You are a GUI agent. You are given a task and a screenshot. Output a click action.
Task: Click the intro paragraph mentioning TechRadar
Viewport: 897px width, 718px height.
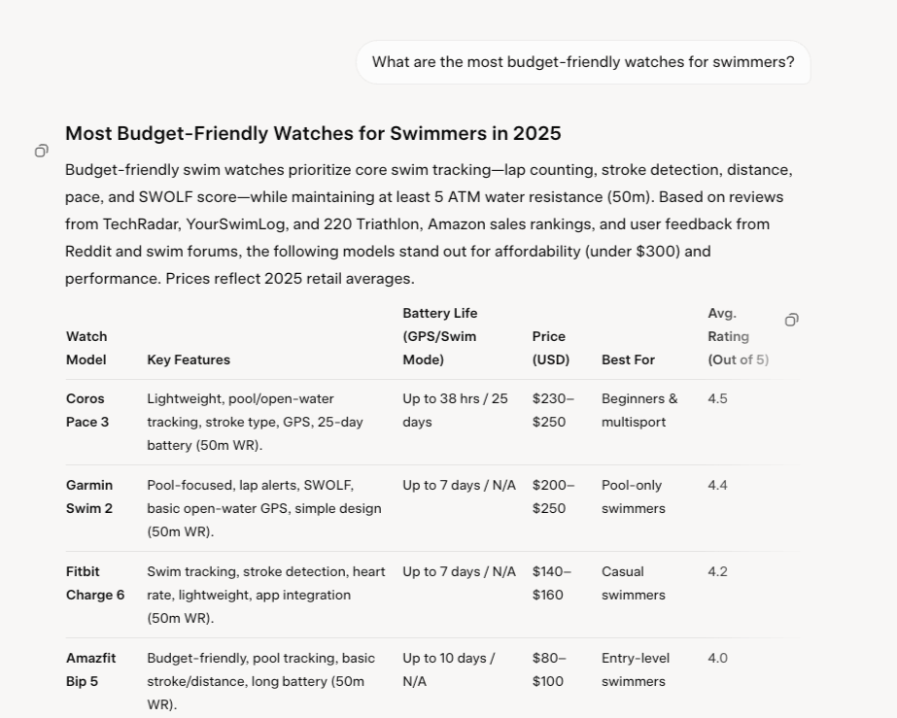click(429, 224)
